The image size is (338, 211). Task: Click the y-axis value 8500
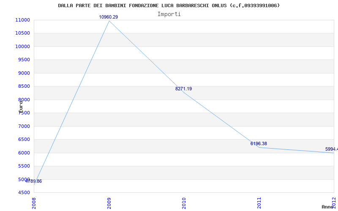[24, 87]
